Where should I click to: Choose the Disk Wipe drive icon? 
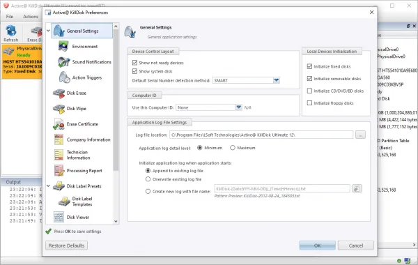point(59,109)
